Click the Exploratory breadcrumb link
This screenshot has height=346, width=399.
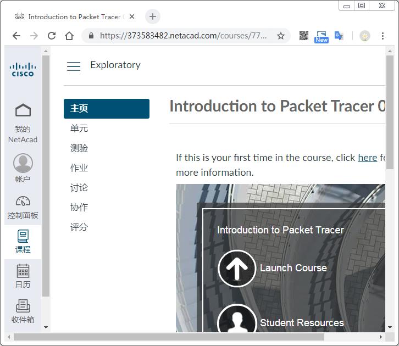115,65
